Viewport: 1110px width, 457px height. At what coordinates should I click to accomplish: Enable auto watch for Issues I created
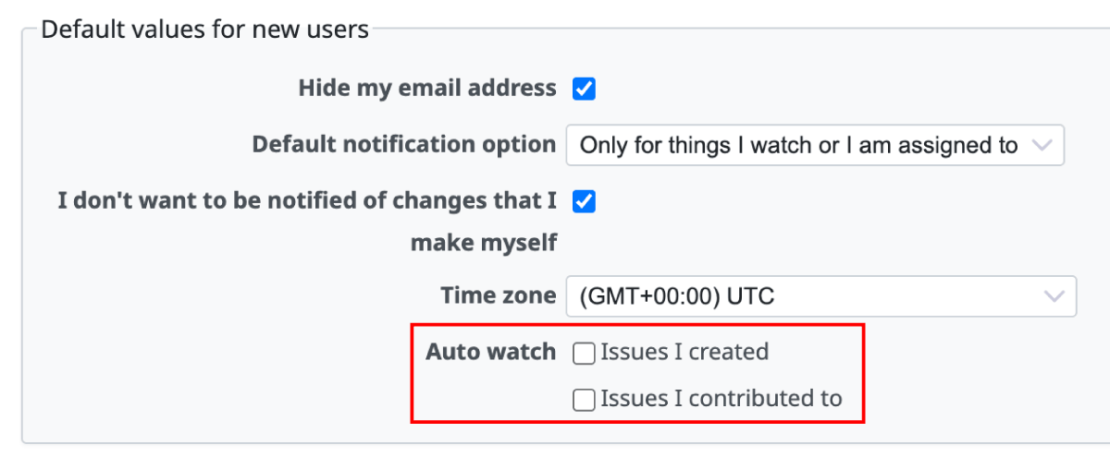[x=584, y=353]
